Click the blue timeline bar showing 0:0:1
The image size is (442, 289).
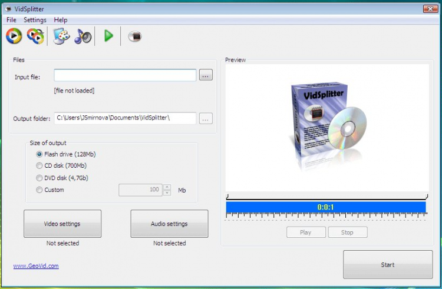coord(326,207)
